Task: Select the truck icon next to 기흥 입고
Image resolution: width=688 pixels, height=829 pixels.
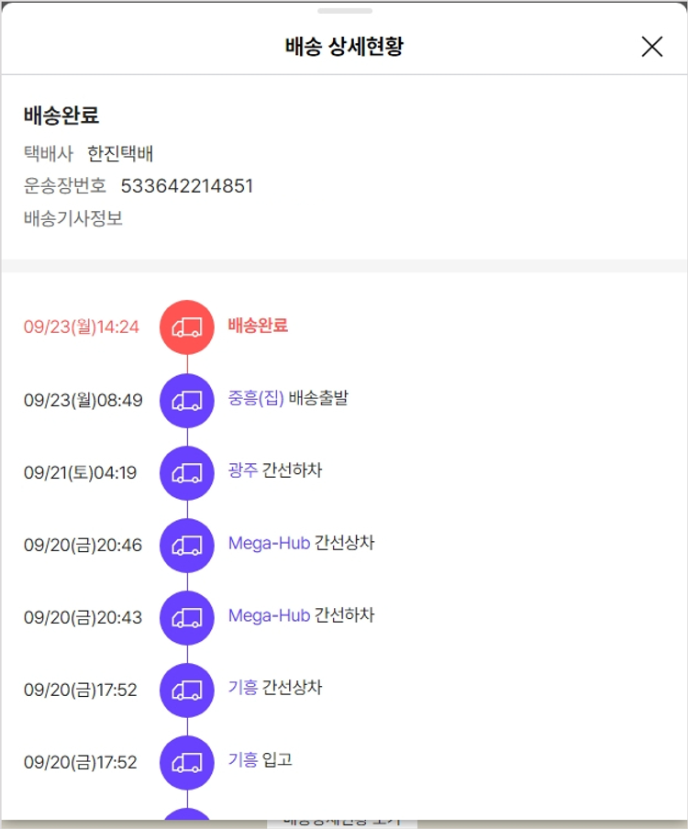Action: (187, 762)
